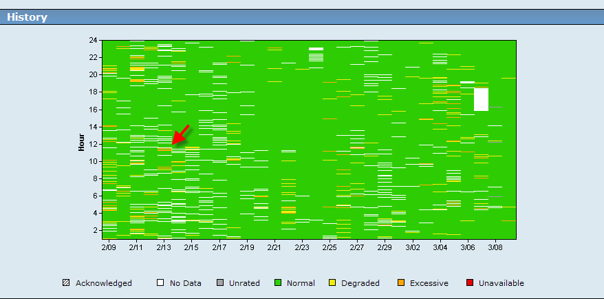Click the 'Unrated' legend label

pyautogui.click(x=244, y=283)
